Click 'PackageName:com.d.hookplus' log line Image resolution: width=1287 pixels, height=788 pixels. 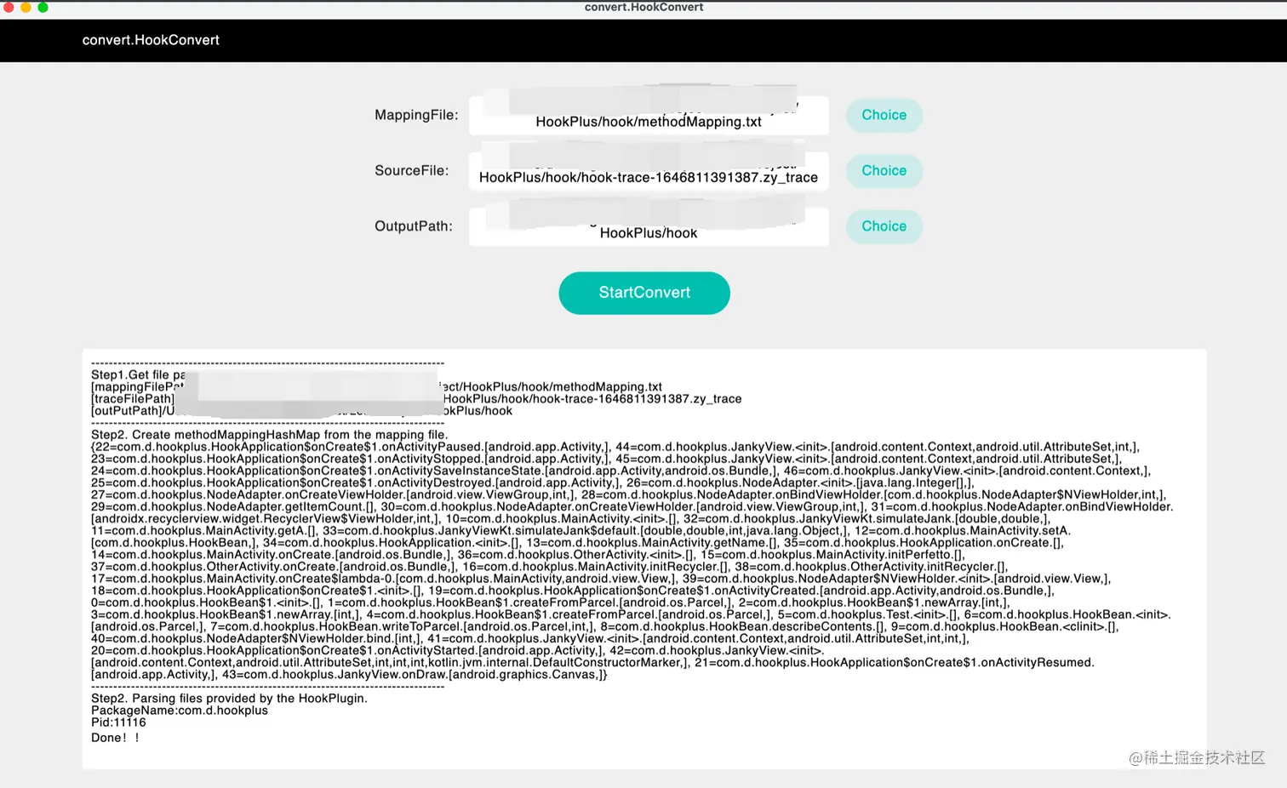[180, 710]
